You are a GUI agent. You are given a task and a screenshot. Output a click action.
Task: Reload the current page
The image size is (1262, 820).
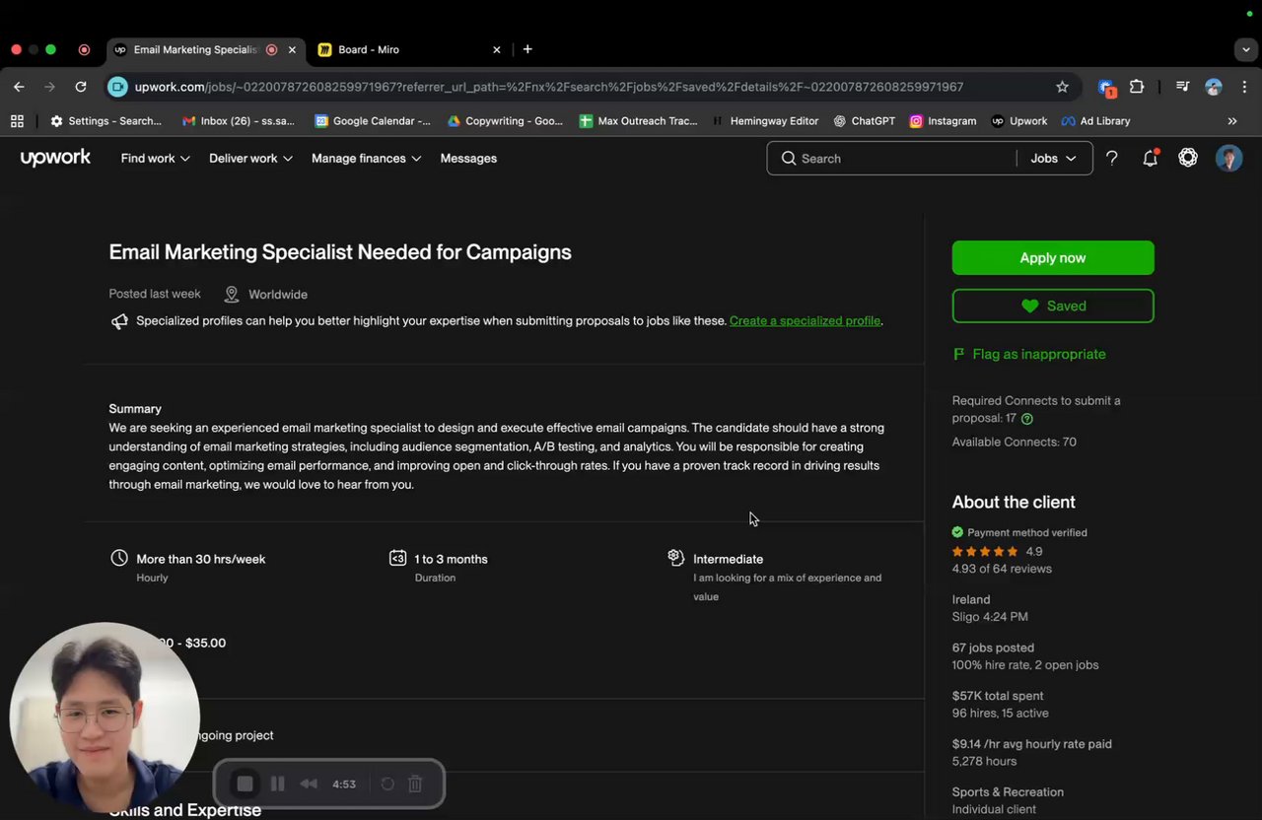click(81, 87)
